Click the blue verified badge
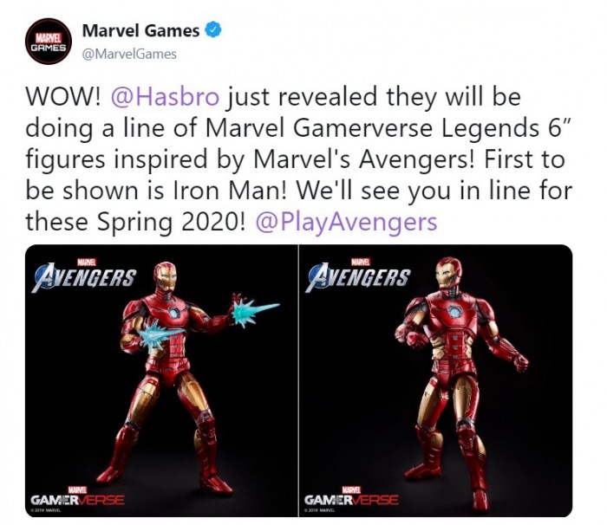This screenshot has width=607, height=525. click(x=212, y=30)
